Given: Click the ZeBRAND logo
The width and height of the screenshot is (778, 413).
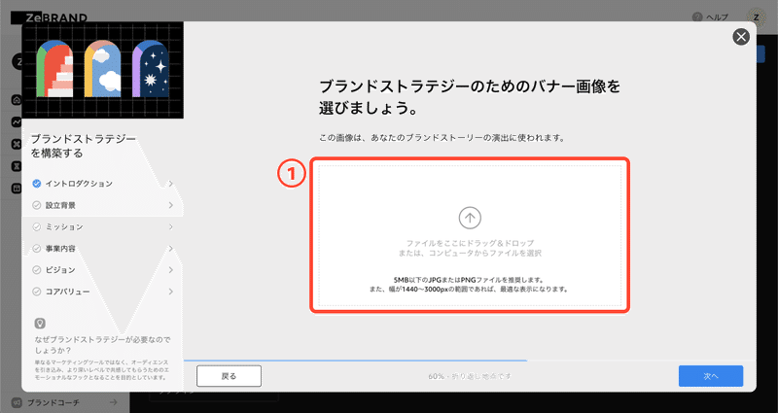Looking at the screenshot, I should tap(50, 17).
